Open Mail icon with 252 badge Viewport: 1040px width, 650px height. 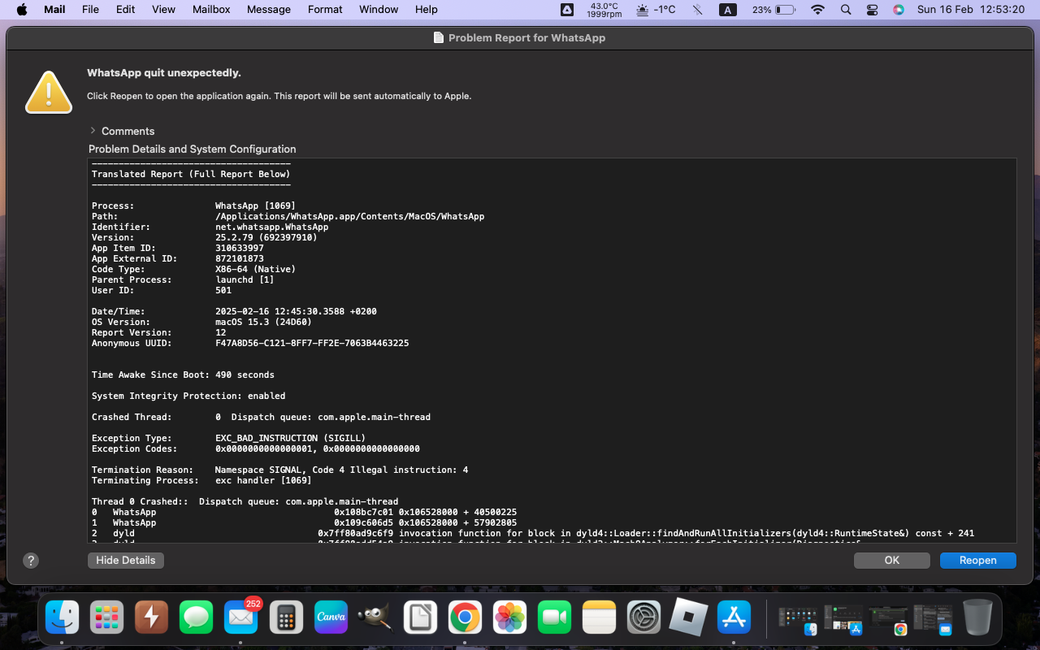click(240, 617)
